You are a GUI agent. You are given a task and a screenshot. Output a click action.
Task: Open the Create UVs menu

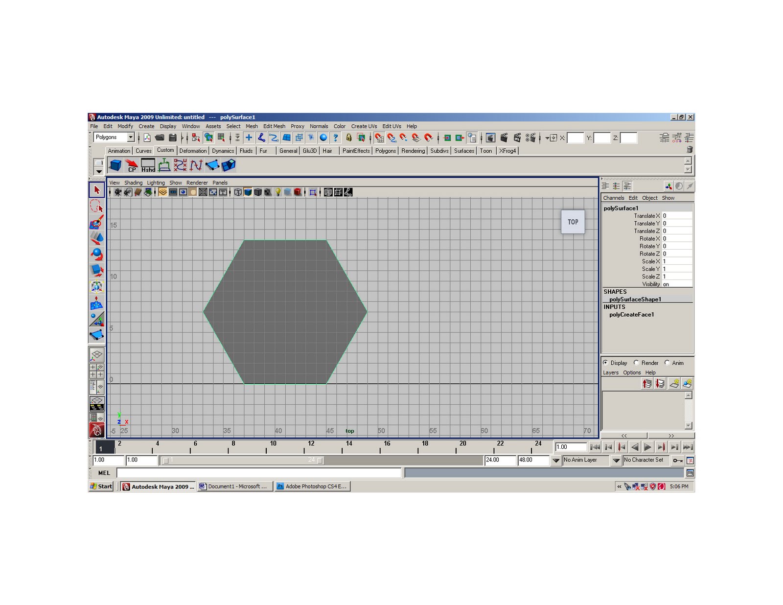pyautogui.click(x=364, y=126)
